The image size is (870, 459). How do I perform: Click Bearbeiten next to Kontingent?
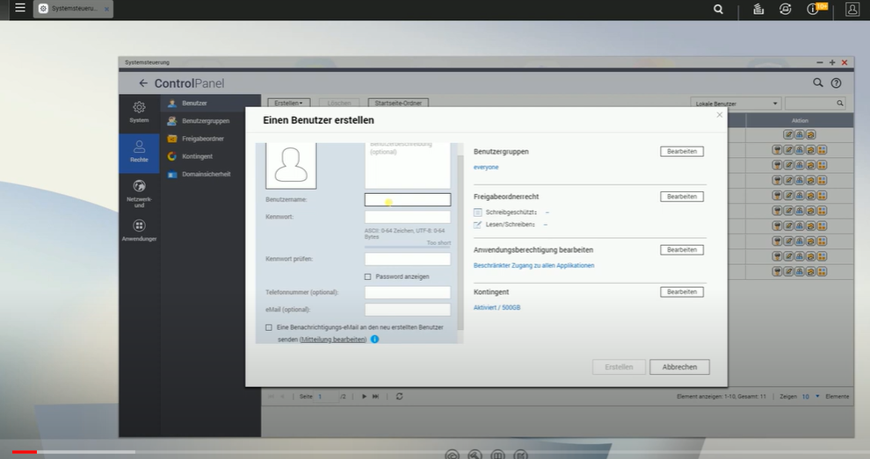(682, 291)
